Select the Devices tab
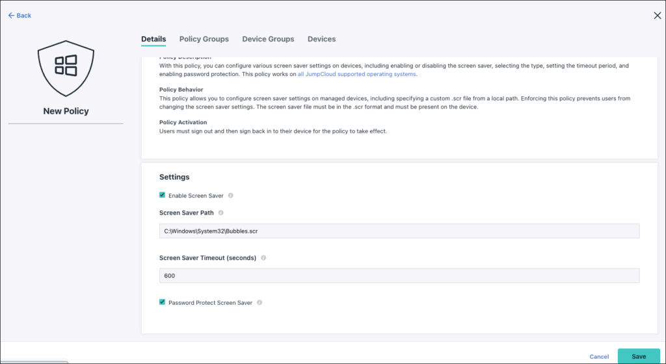 (321, 39)
